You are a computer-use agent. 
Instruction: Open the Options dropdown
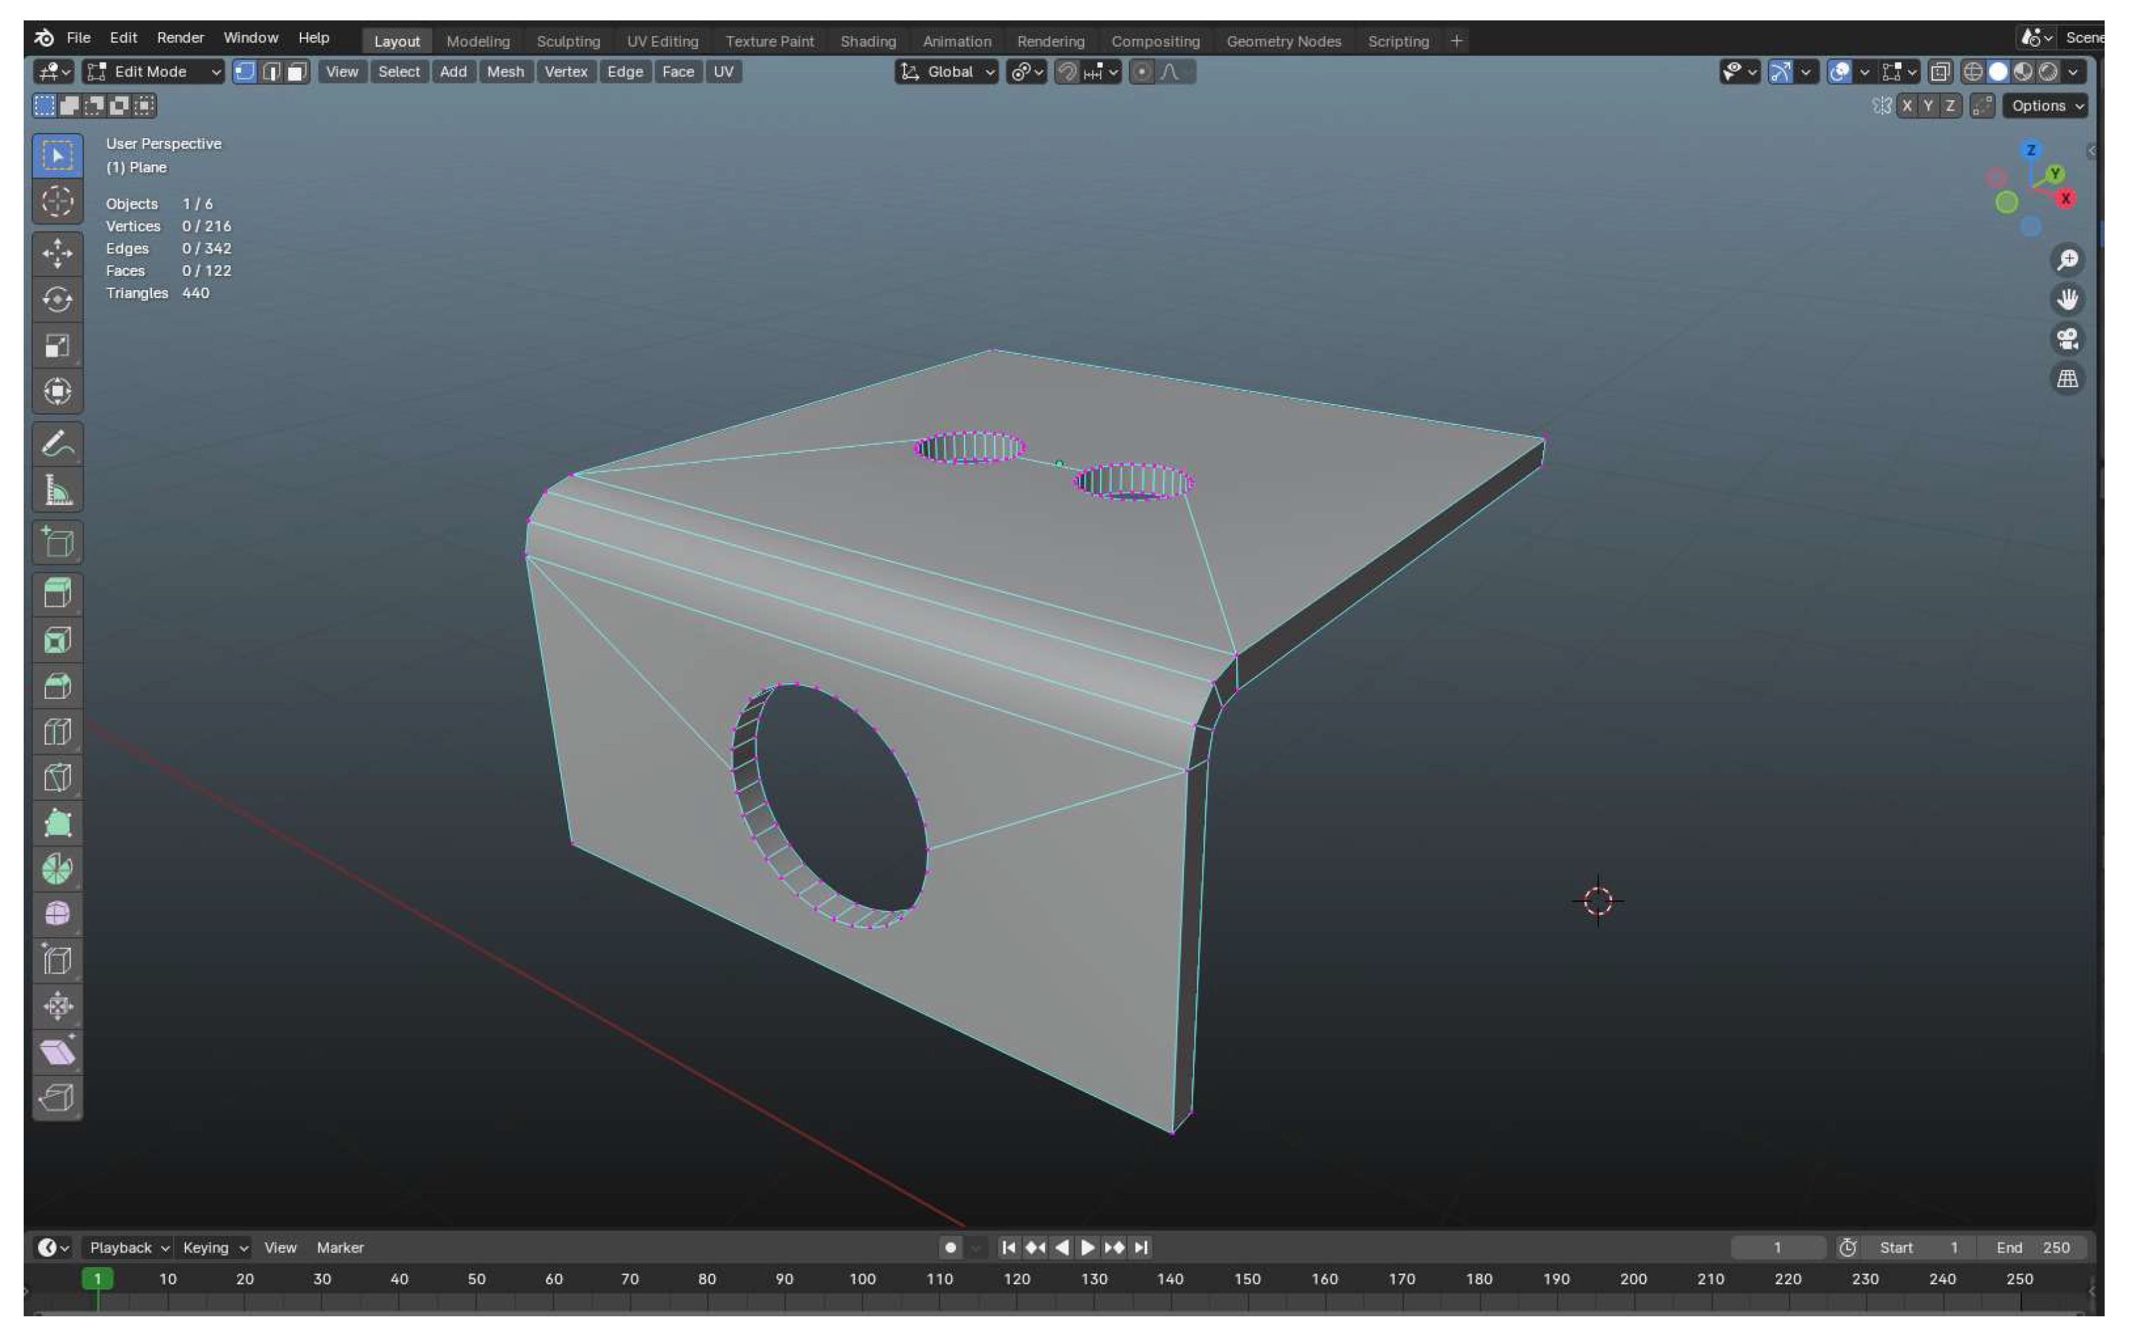tap(2046, 106)
